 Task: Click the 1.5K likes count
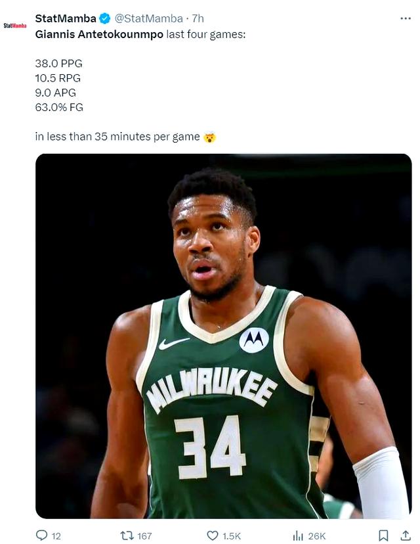[232, 536]
